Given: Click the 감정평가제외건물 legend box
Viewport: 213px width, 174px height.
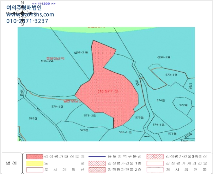Looking at the screenshot, I should (x=155, y=163).
